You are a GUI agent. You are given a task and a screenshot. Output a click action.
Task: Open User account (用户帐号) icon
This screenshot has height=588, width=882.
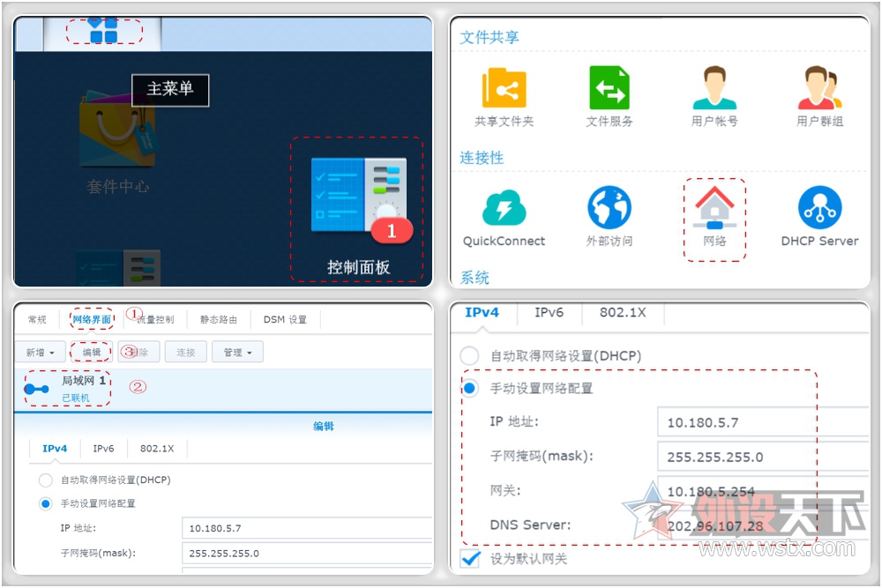pos(714,87)
